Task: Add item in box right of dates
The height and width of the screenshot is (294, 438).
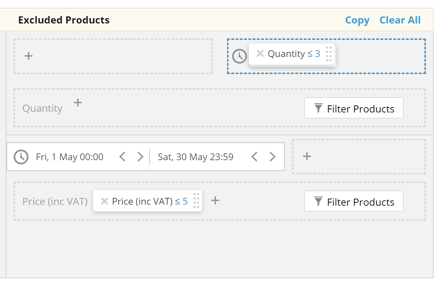Action: click(x=307, y=156)
